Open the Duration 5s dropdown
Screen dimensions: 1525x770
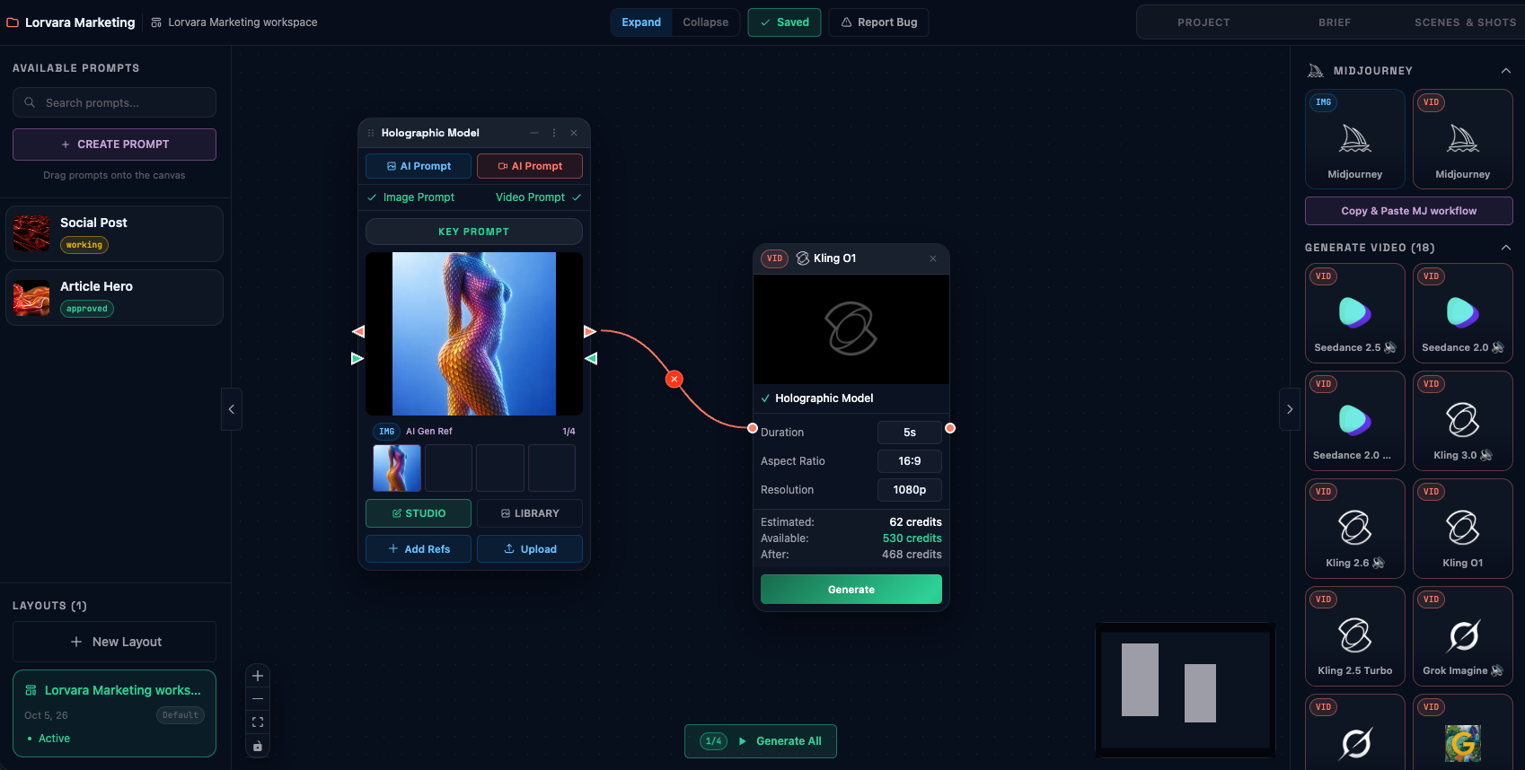click(910, 433)
